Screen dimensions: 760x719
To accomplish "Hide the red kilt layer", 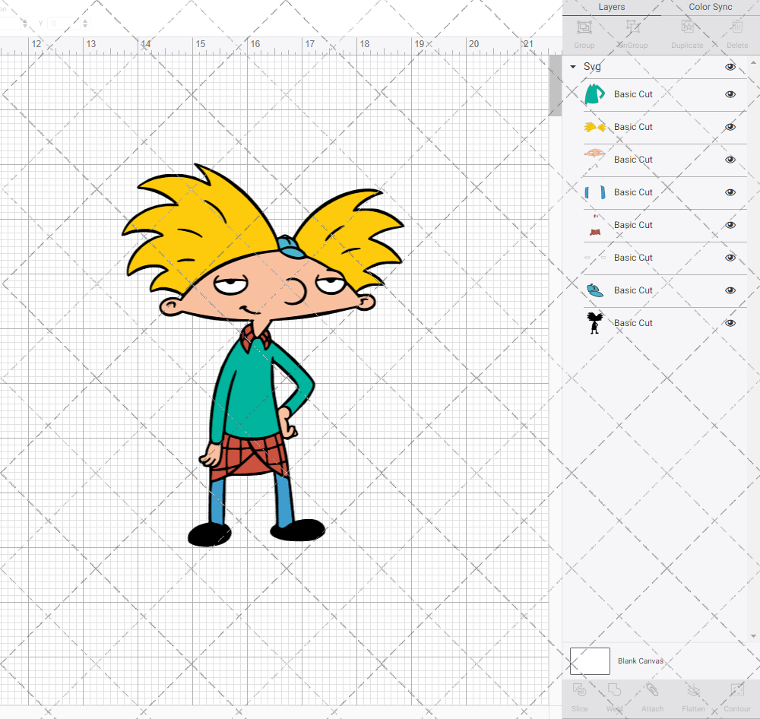I will [x=730, y=225].
